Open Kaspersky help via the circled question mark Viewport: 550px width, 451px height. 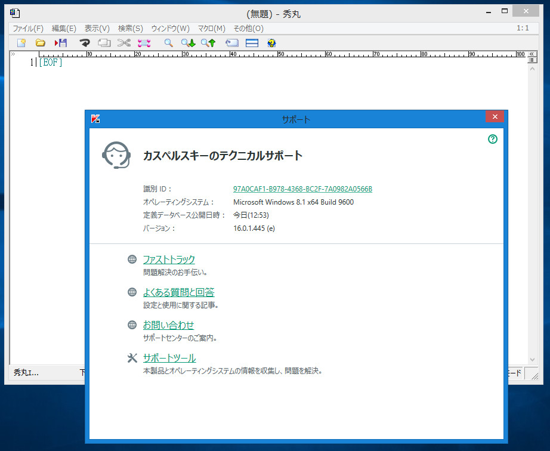click(x=492, y=139)
